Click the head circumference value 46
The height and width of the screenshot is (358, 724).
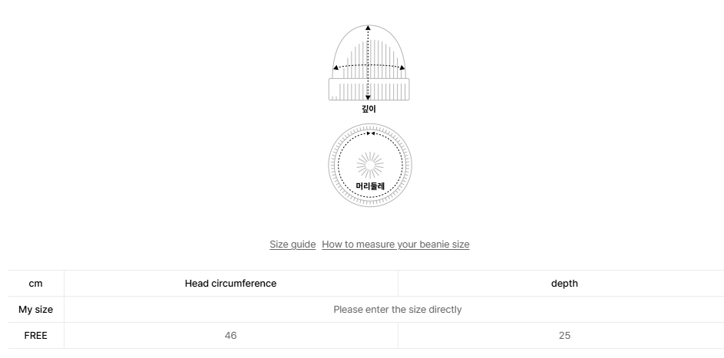point(230,336)
